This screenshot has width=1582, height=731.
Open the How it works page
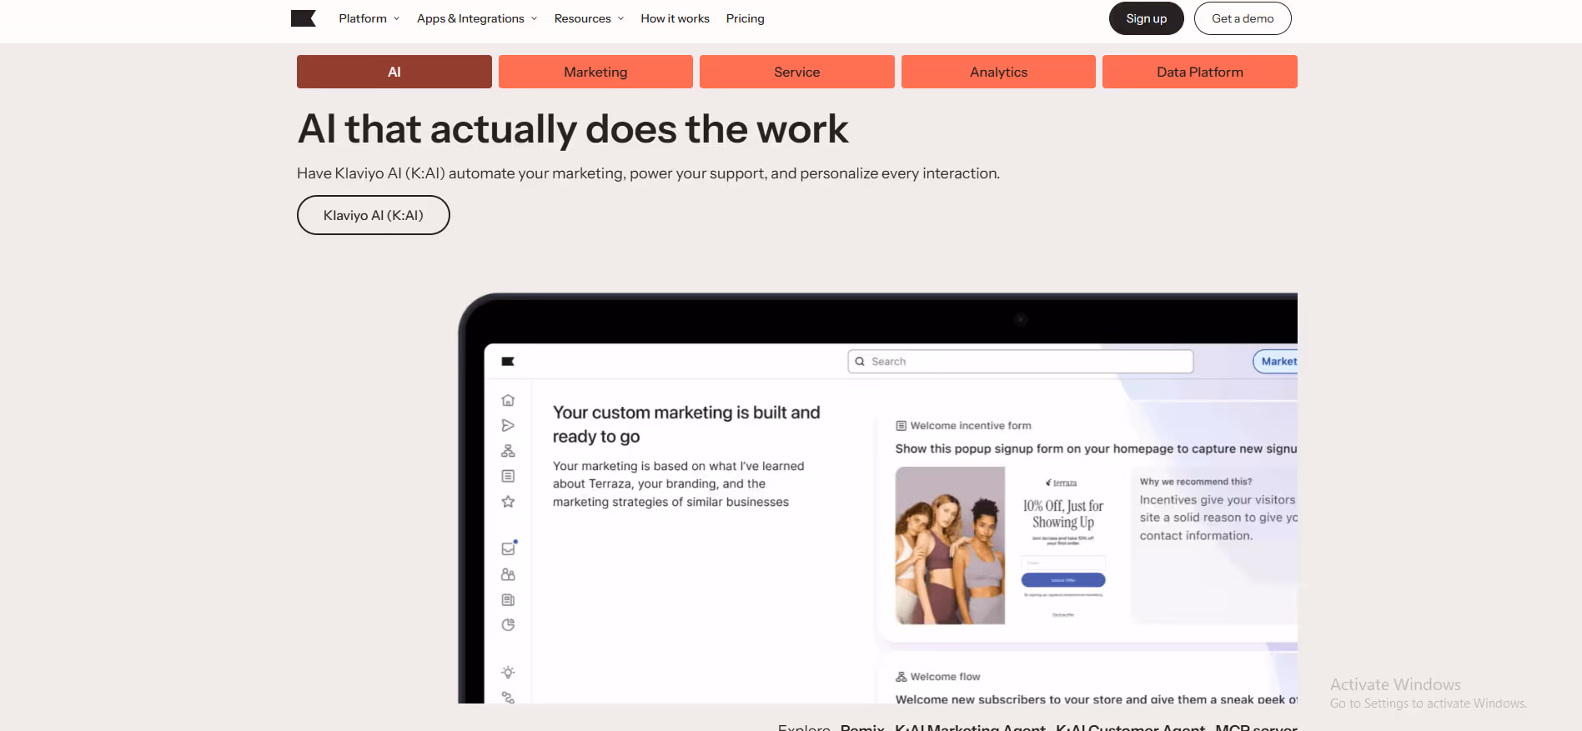(675, 18)
